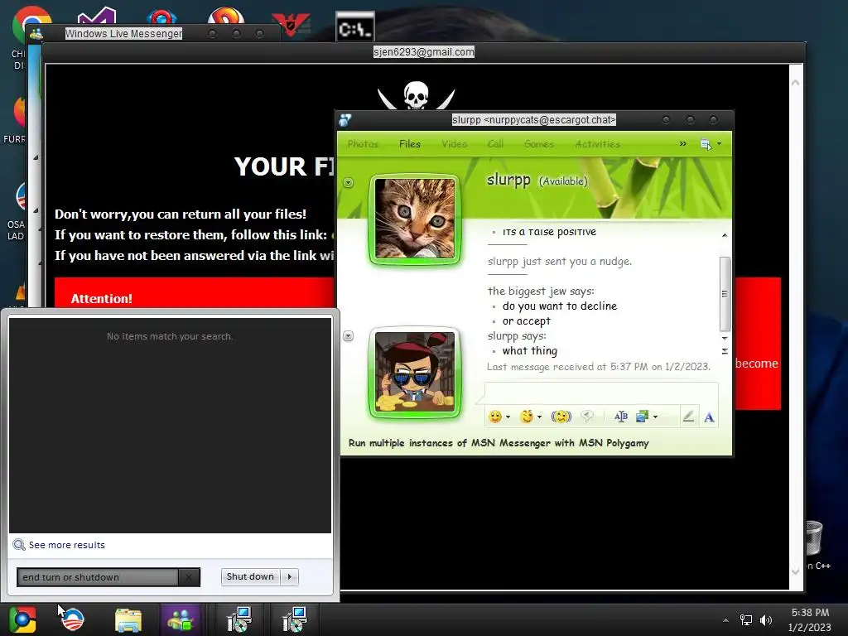Click the Recycle Bin desktop icon
The height and width of the screenshot is (636, 848).
tap(813, 538)
